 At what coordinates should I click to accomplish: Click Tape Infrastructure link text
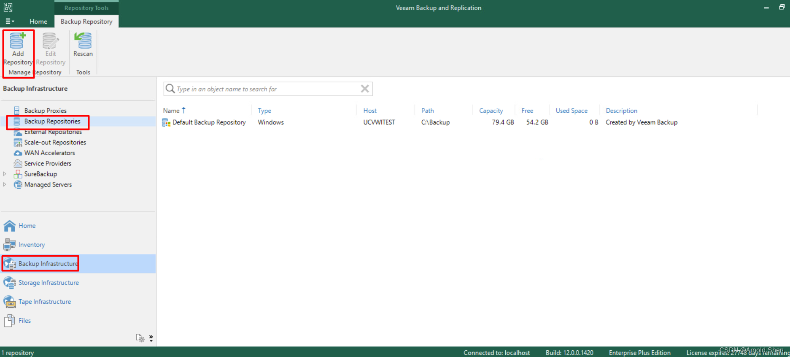pyautogui.click(x=45, y=302)
